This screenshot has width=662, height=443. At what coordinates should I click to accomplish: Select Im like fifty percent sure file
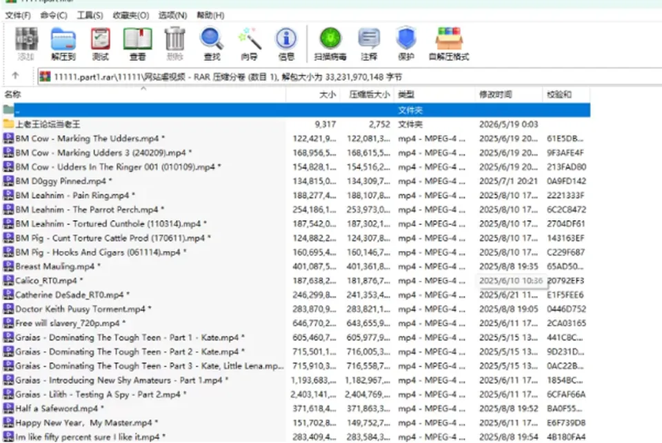[88, 437]
